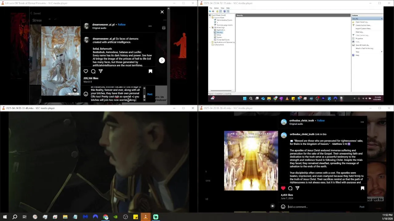Close the dreamweaver_ai_pl post with the X
Viewport: 394px width, 221px height.
coord(162,12)
